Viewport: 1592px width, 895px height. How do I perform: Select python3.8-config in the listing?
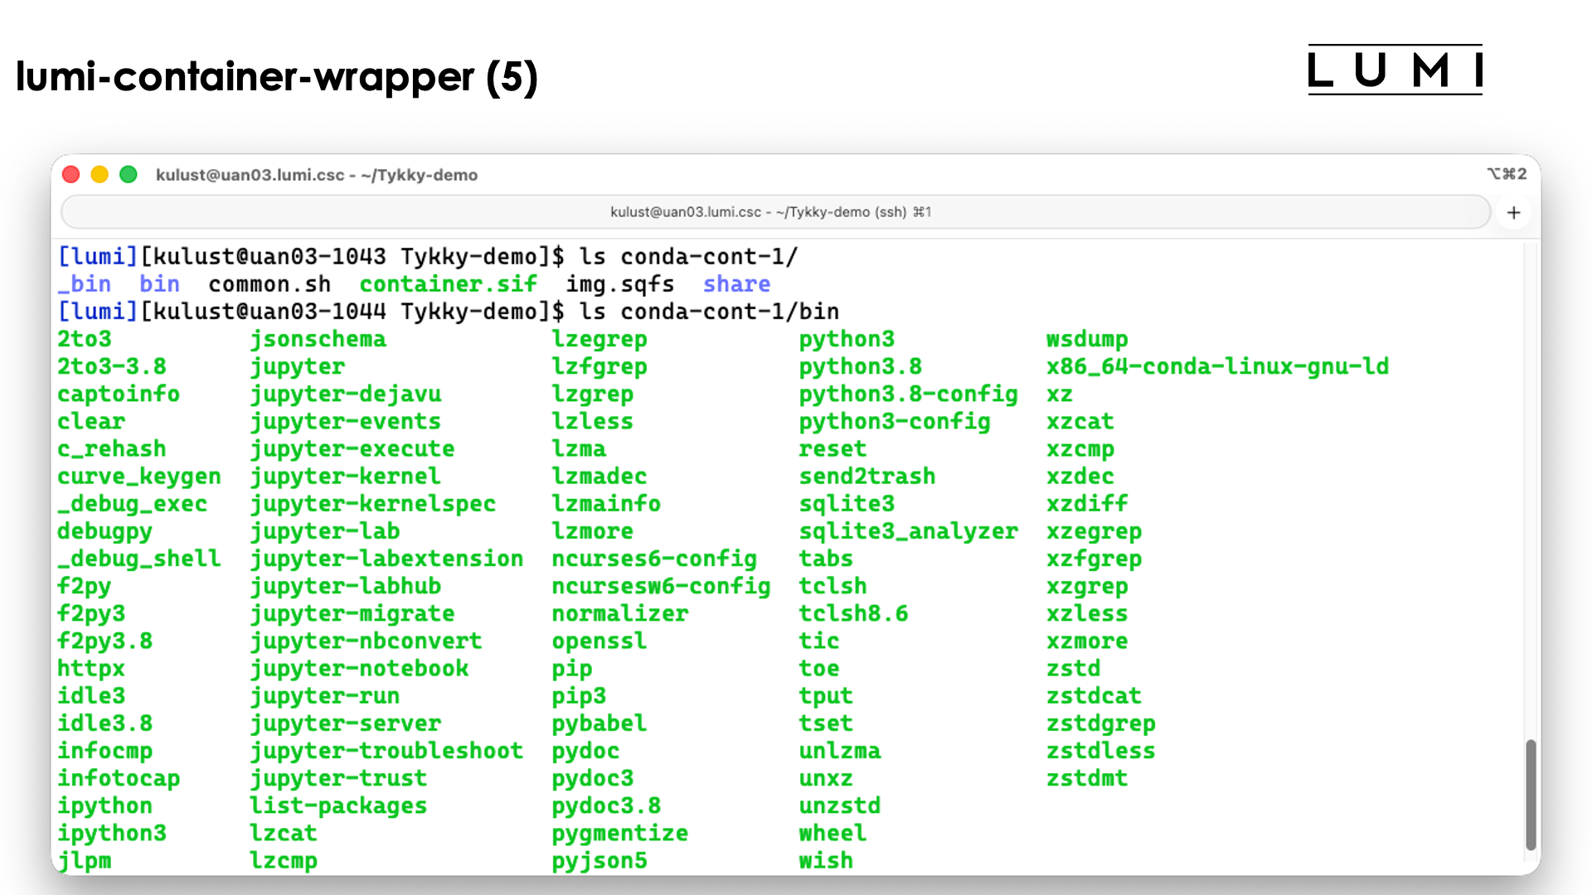(908, 394)
